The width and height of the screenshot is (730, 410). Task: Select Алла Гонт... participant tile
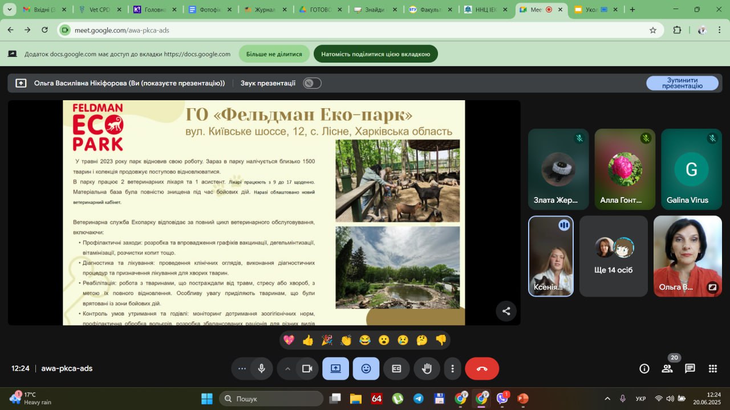point(625,169)
